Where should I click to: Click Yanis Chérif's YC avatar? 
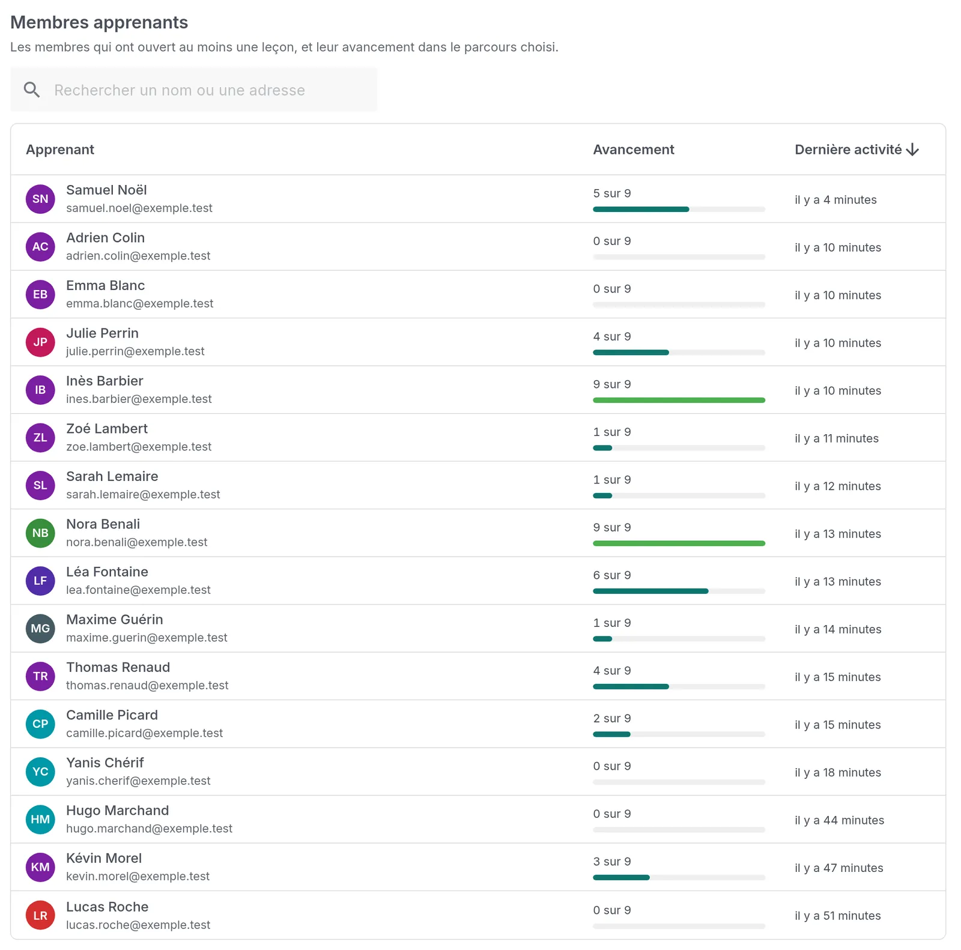(40, 772)
